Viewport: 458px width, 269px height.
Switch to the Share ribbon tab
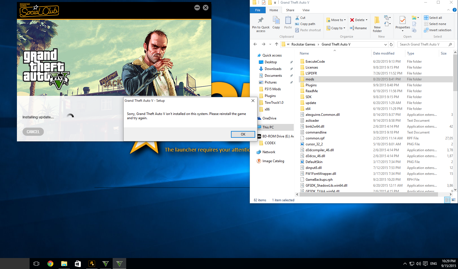click(290, 10)
